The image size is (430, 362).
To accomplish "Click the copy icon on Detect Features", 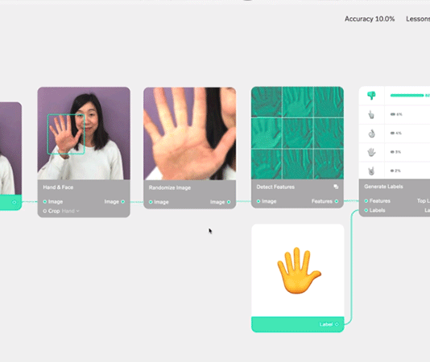I will pos(336,187).
